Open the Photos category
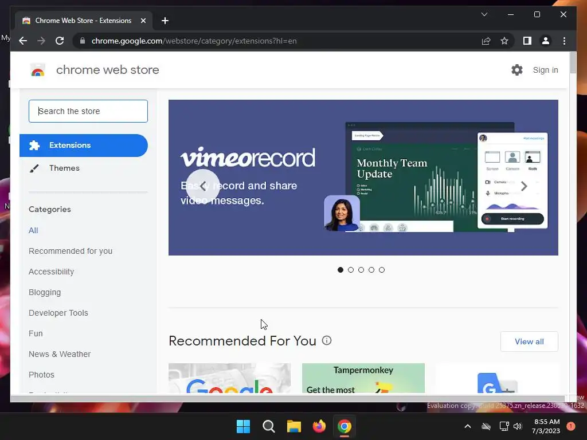The image size is (587, 440). point(41,375)
